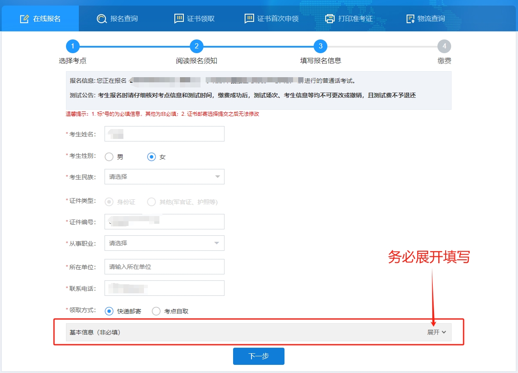The width and height of the screenshot is (518, 373).
Task: Select 快递邮寄 delivery option
Action: pyautogui.click(x=109, y=311)
